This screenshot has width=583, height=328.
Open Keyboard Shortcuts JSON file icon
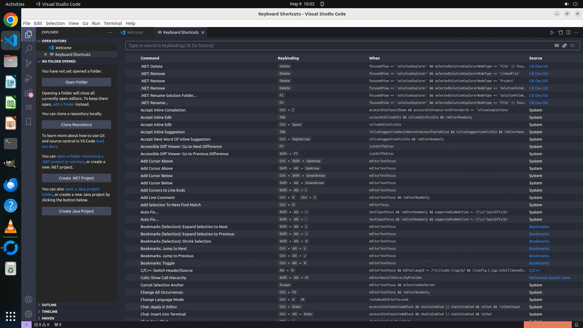coord(560,32)
